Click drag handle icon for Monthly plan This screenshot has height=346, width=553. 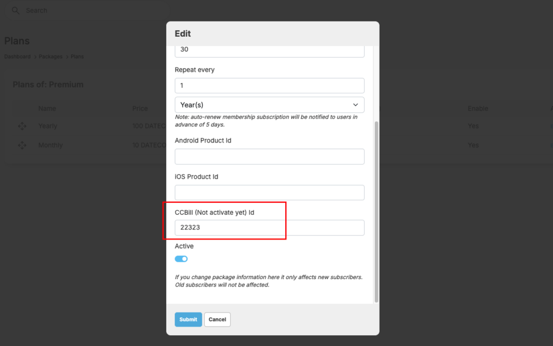click(22, 145)
